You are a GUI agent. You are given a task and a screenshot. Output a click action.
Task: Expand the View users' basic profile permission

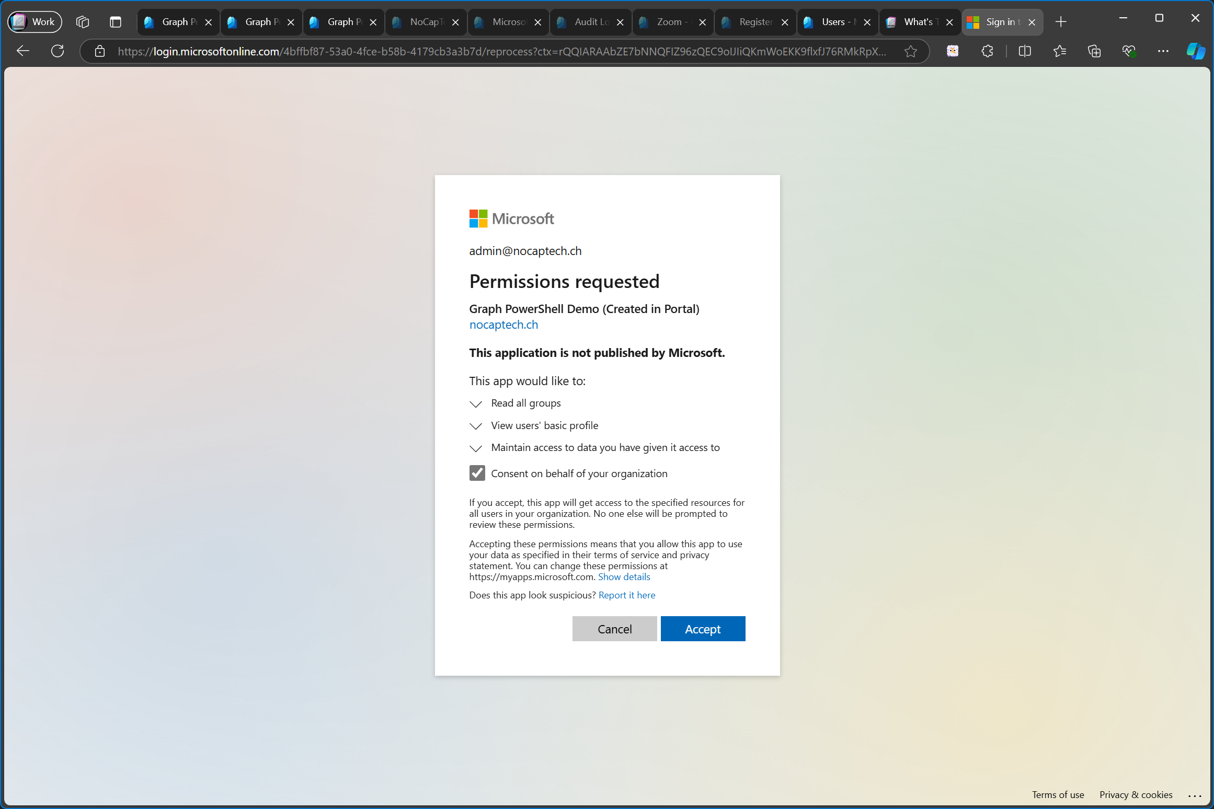pos(476,426)
